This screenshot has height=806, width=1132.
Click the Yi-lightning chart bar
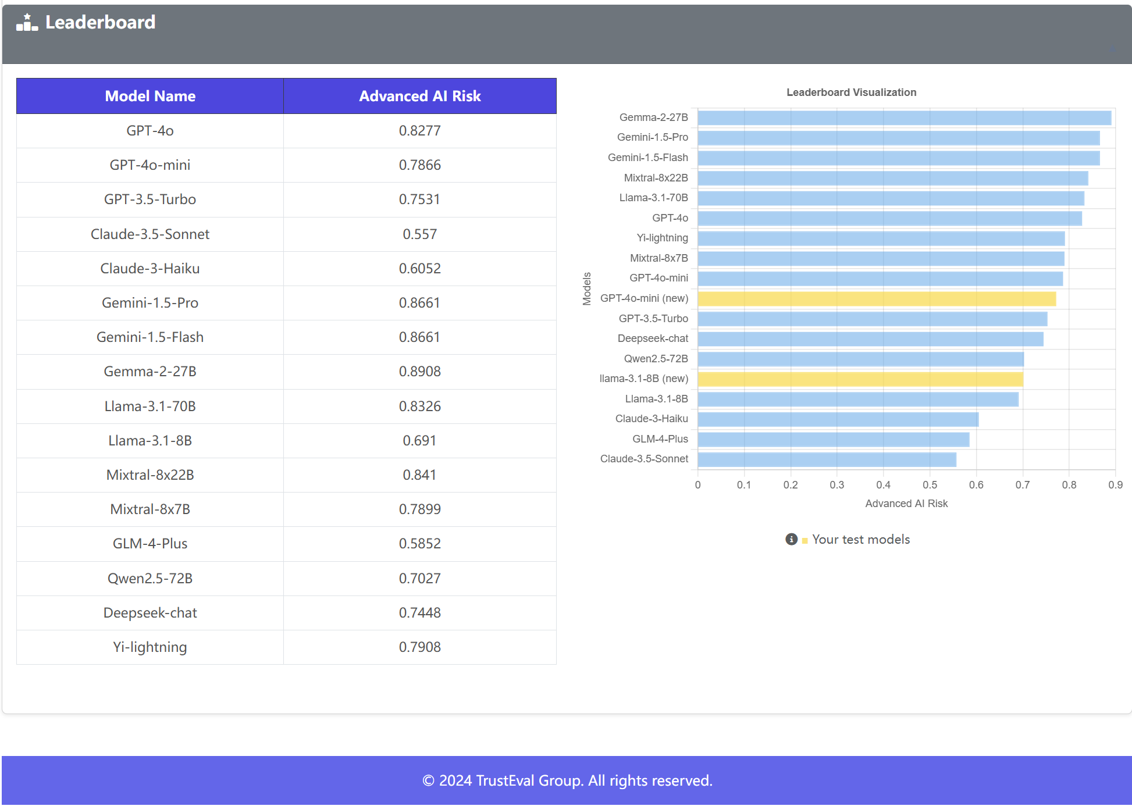(x=881, y=238)
